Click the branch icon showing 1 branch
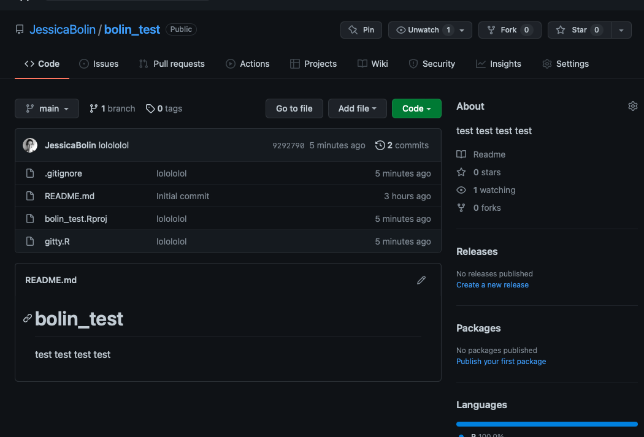Image resolution: width=644 pixels, height=437 pixels. [94, 108]
